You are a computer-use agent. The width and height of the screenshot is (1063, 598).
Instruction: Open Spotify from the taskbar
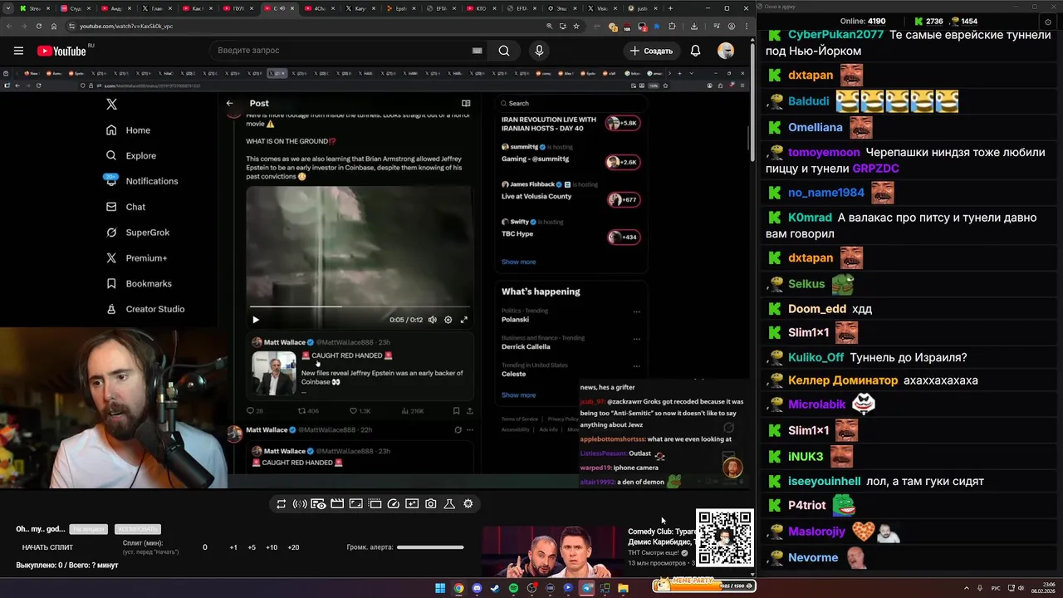(513, 588)
